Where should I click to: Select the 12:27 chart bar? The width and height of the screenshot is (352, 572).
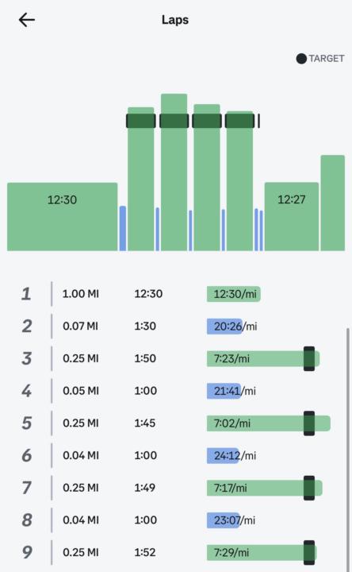click(x=291, y=217)
